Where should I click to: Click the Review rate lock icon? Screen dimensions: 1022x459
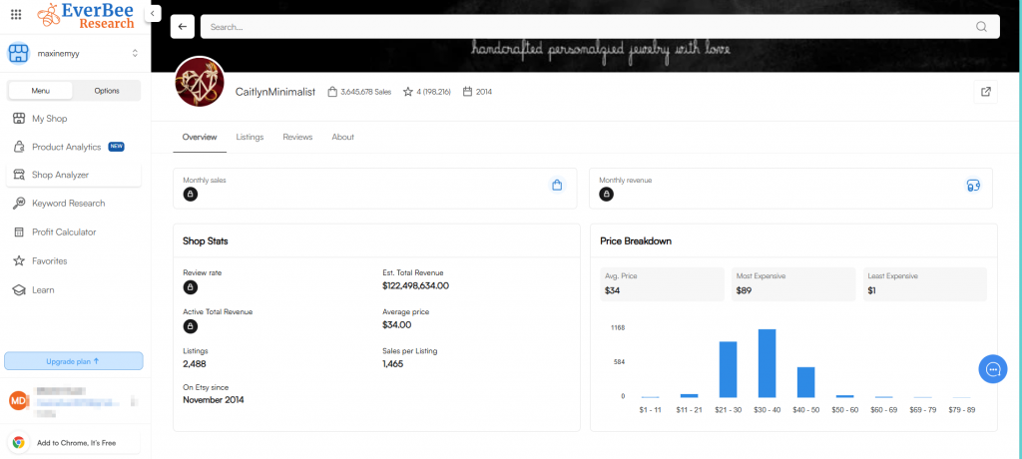pos(191,287)
